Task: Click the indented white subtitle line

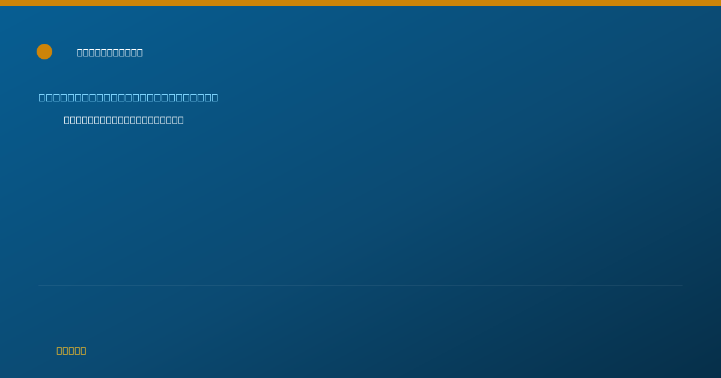Action: (x=124, y=120)
